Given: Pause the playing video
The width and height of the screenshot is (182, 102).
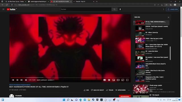Looking at the screenshot, I should (17, 80).
